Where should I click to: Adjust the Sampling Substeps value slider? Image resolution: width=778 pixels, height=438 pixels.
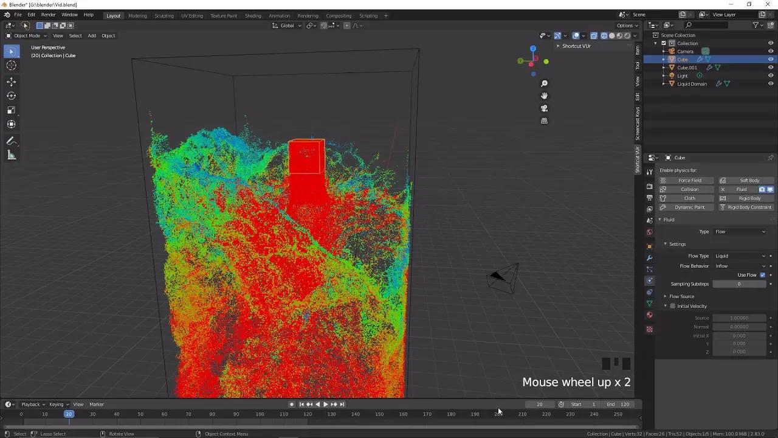pos(738,283)
